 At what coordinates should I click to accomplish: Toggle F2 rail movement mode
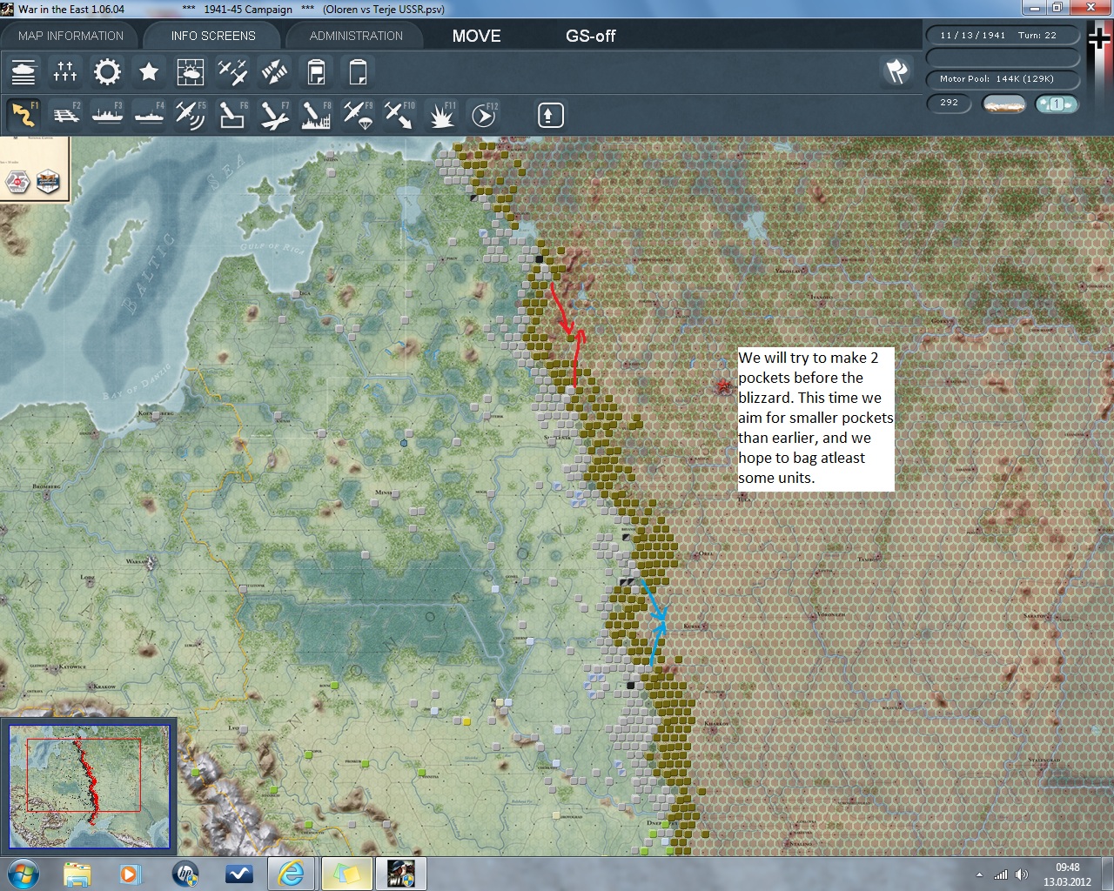(65, 115)
